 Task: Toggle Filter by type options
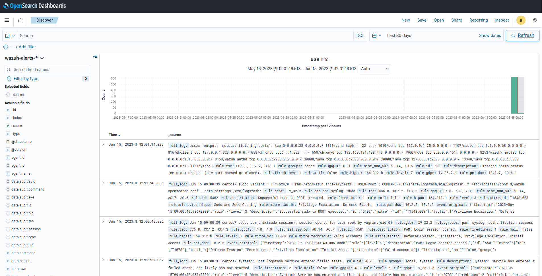(26, 79)
